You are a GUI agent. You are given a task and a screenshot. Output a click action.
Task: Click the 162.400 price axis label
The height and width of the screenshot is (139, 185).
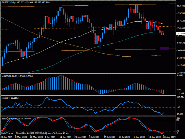click(x=181, y=6)
